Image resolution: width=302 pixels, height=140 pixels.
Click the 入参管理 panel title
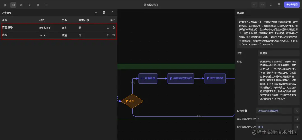[x=6, y=13]
